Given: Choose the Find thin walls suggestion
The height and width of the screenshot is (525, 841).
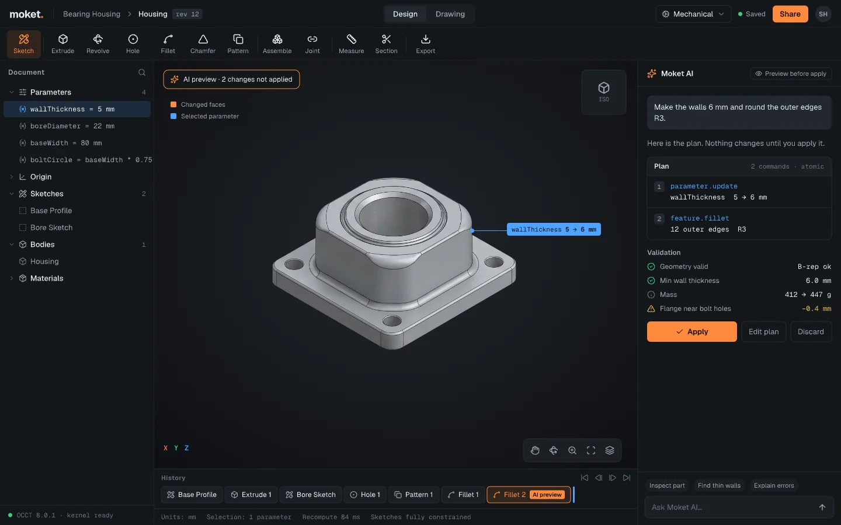Looking at the screenshot, I should click(x=719, y=485).
